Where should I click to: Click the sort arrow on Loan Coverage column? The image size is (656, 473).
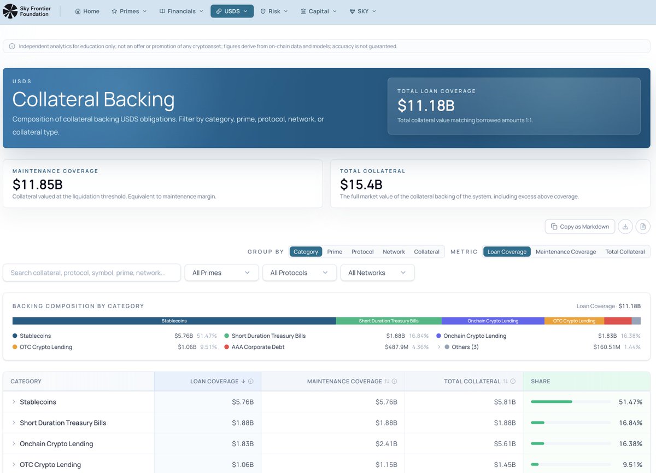tap(243, 382)
